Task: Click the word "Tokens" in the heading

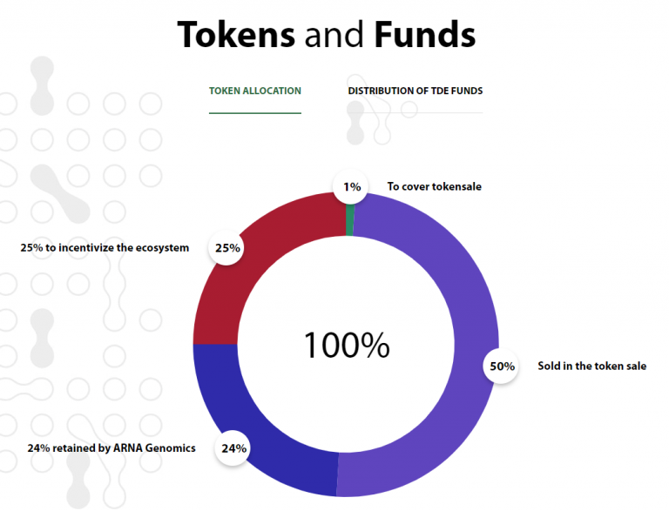Action: click(x=237, y=34)
